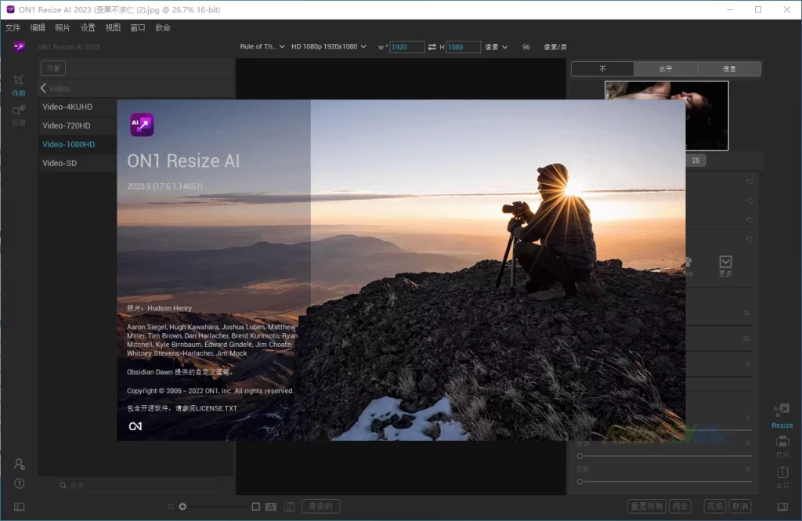Swap width and height values

coord(432,47)
